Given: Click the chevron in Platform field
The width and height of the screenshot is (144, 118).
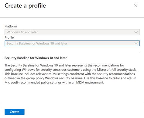Looking at the screenshot, I should [x=136, y=32].
